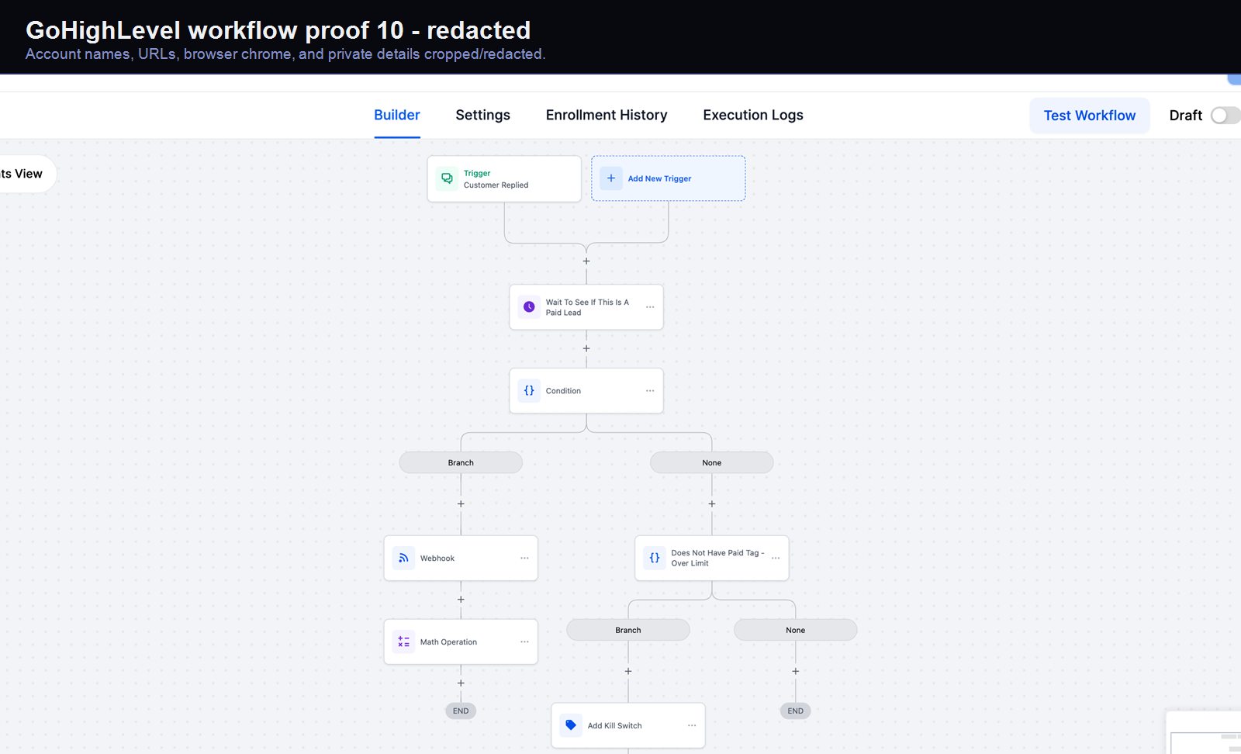Viewport: 1241px width, 754px height.
Task: Select the lower Branch pill
Action: click(628, 631)
